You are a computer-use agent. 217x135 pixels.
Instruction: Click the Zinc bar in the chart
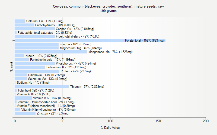(x=25, y=113)
